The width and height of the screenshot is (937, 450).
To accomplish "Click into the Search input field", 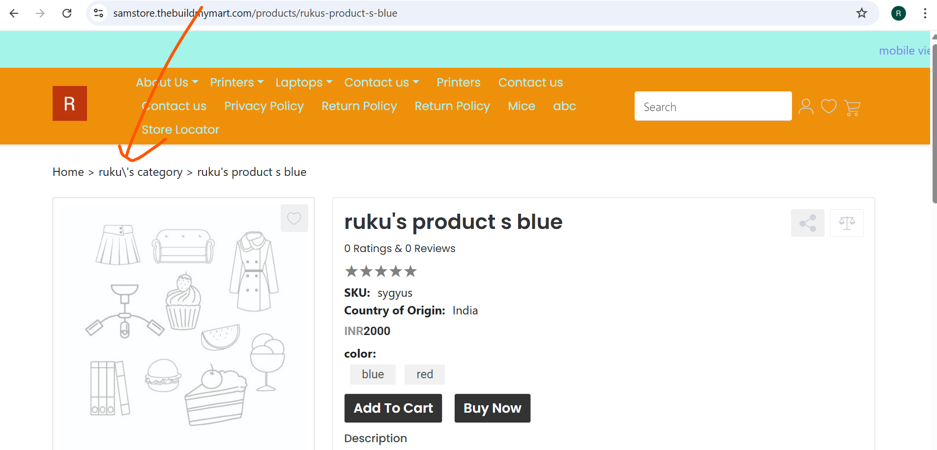I will (x=713, y=106).
